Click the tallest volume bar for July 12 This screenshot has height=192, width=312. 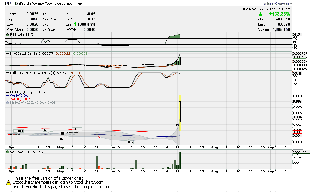tap(180, 160)
